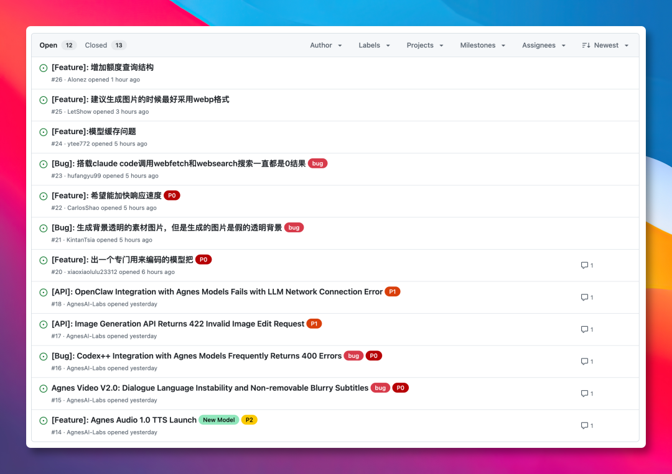Click P1 label on OpenClaw issue
This screenshot has height=474, width=672.
(393, 292)
